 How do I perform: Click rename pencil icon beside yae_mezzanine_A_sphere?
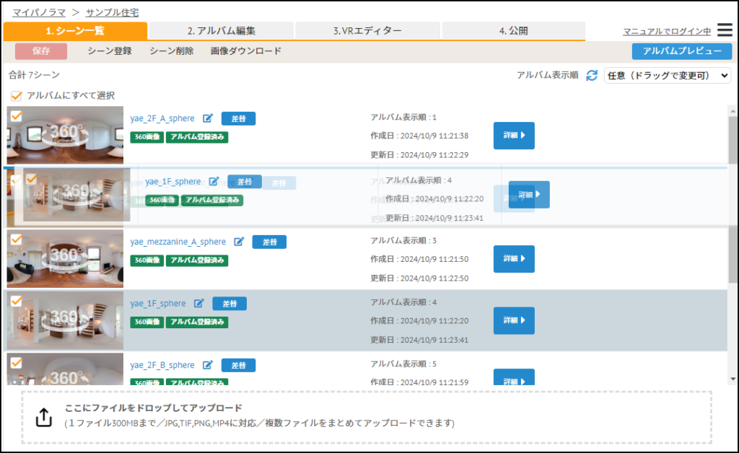(x=239, y=242)
